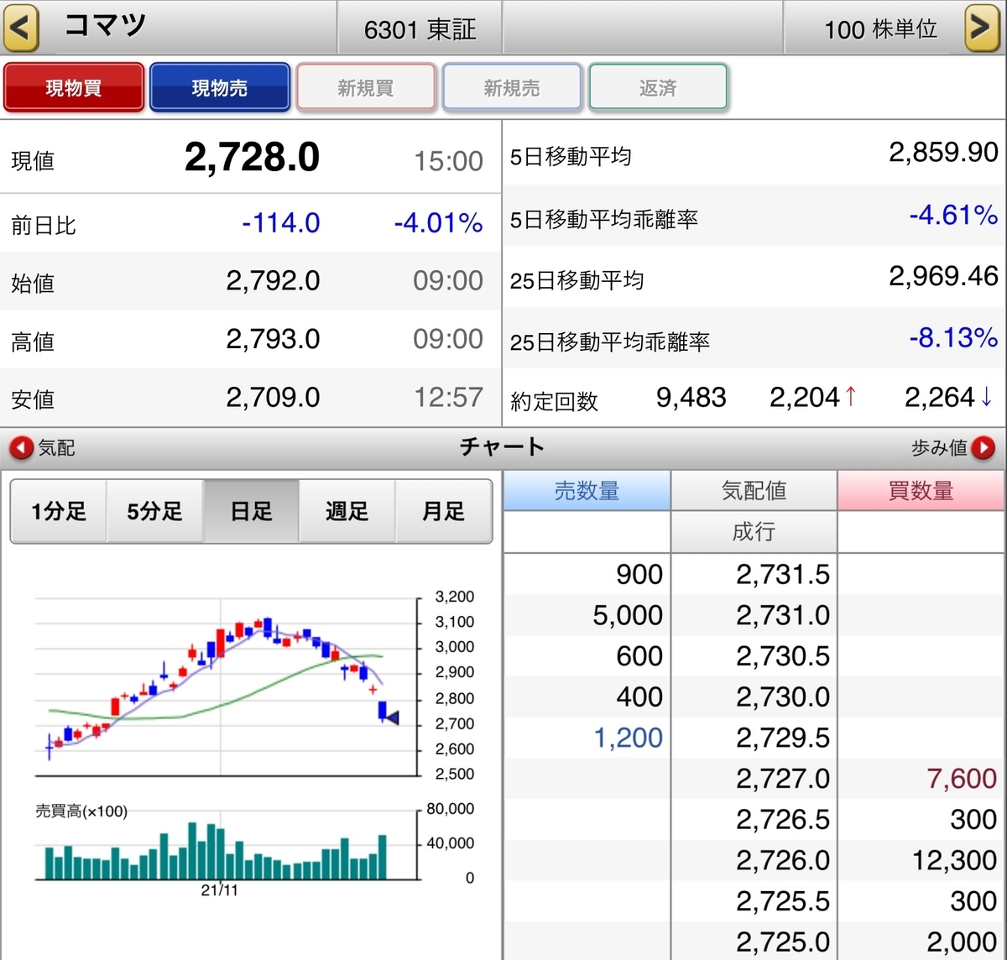Tap the 現物買 button
Viewport: 1007px width, 960px height.
[x=74, y=87]
